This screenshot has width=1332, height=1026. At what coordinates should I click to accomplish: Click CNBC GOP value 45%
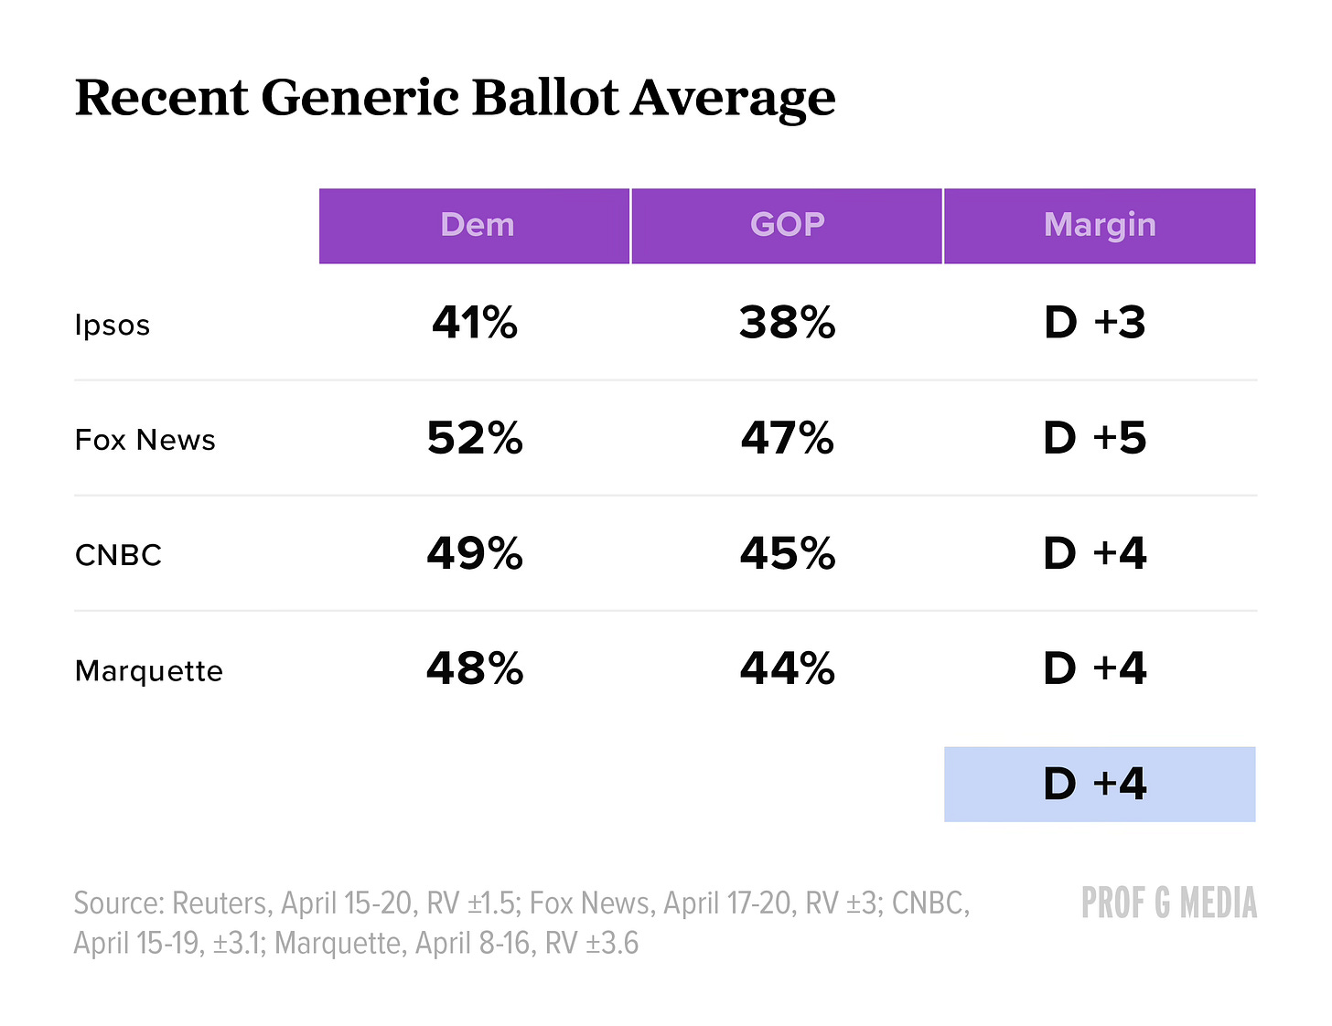click(787, 553)
